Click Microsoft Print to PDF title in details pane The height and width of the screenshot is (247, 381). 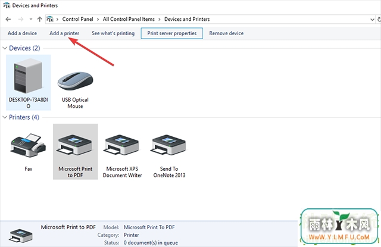[68, 227]
